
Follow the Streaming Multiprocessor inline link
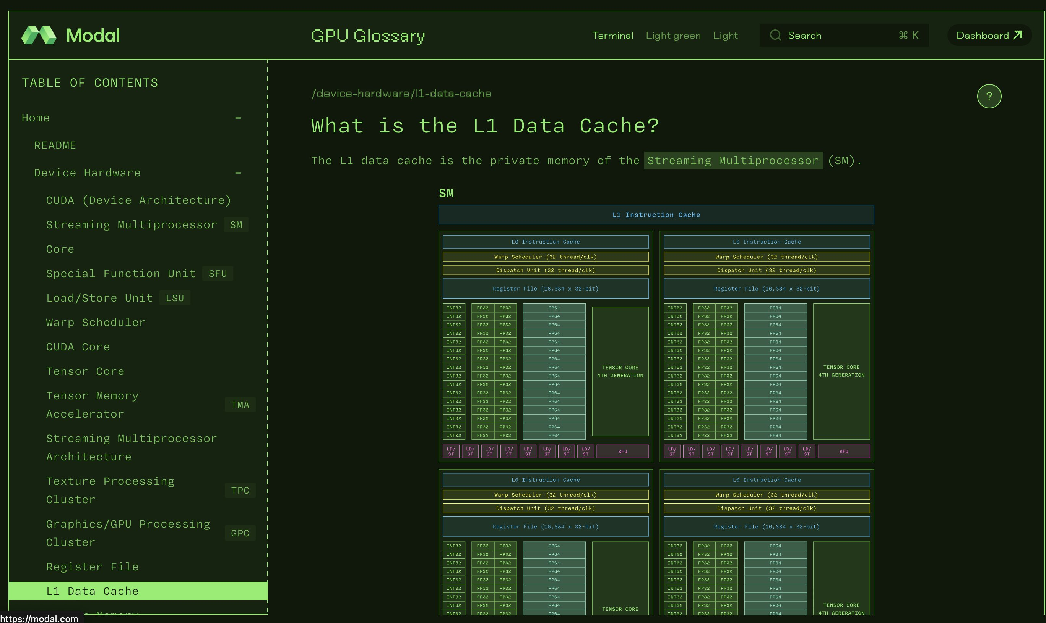(x=733, y=160)
